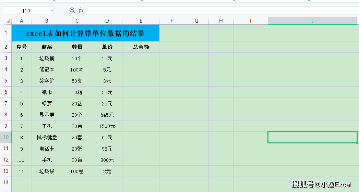Click the 总金额 header cell

141,47
